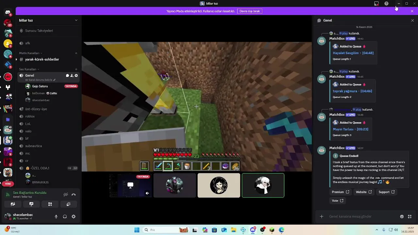Unmute stream audio on stream thumbnail
This screenshot has width=418, height=235.
click(x=147, y=193)
